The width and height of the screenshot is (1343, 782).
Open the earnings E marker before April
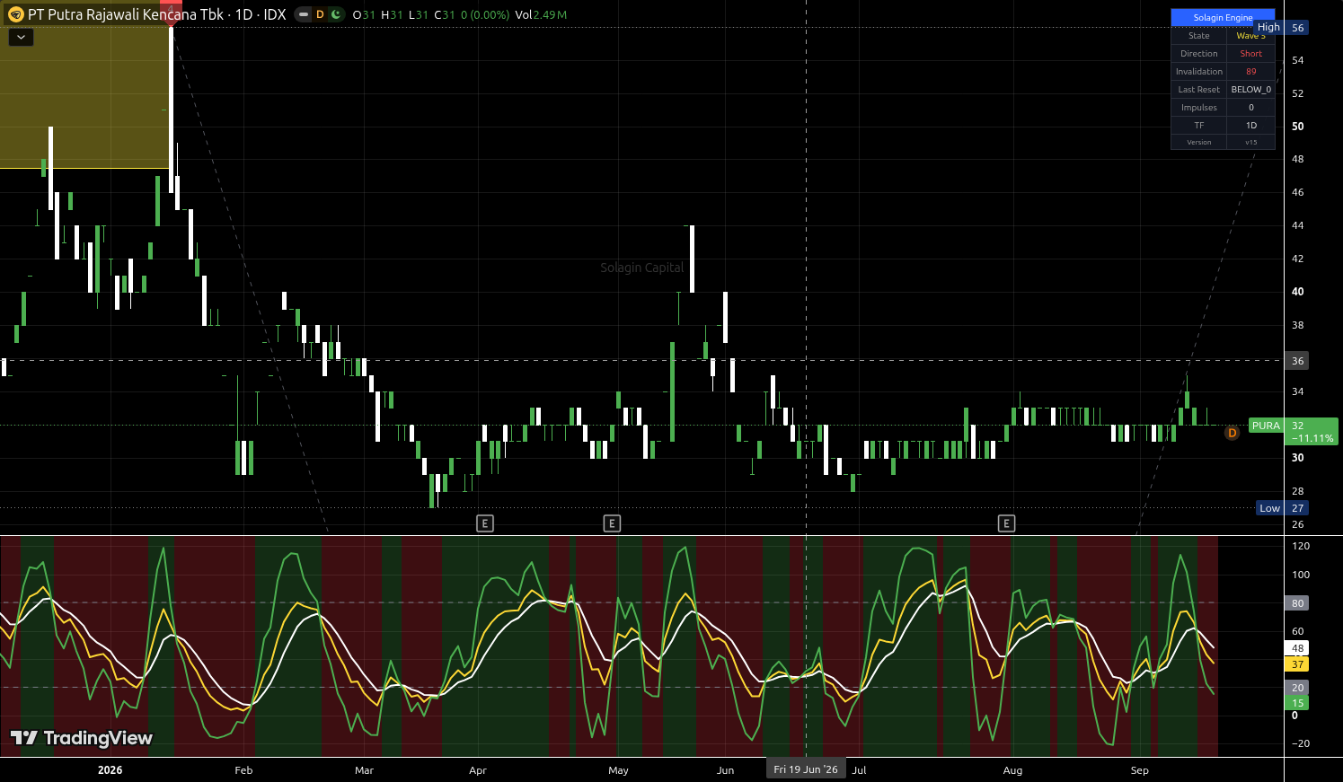[485, 523]
